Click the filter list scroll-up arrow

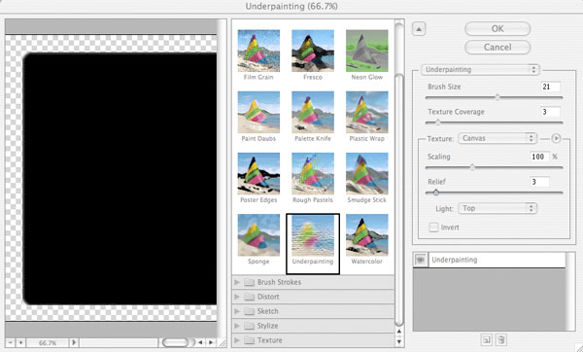399,332
